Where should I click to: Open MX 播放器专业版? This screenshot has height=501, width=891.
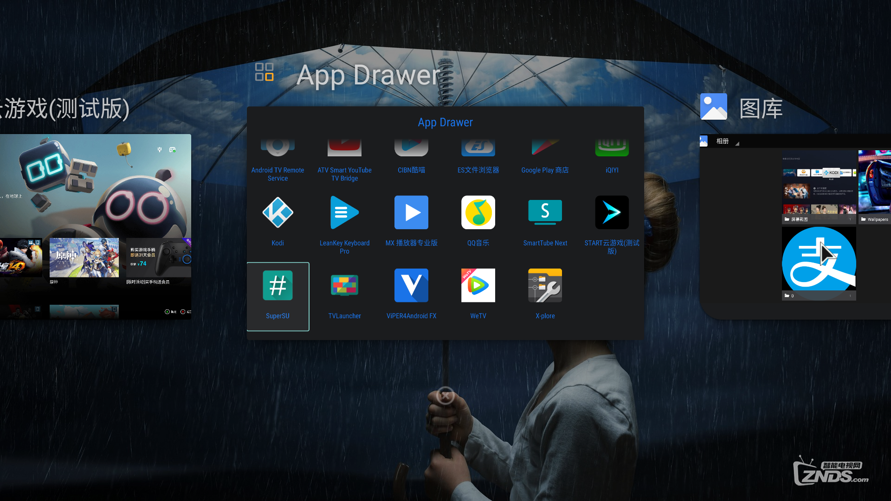point(411,212)
